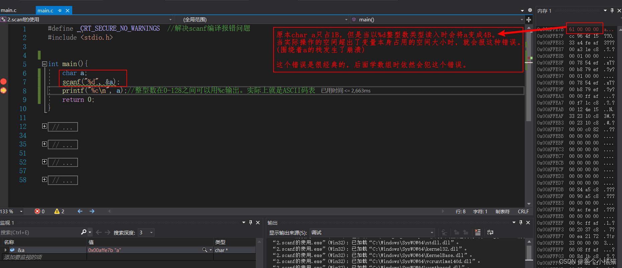Close the active main.c tab
This screenshot has height=268, width=622.
pyautogui.click(x=68, y=11)
